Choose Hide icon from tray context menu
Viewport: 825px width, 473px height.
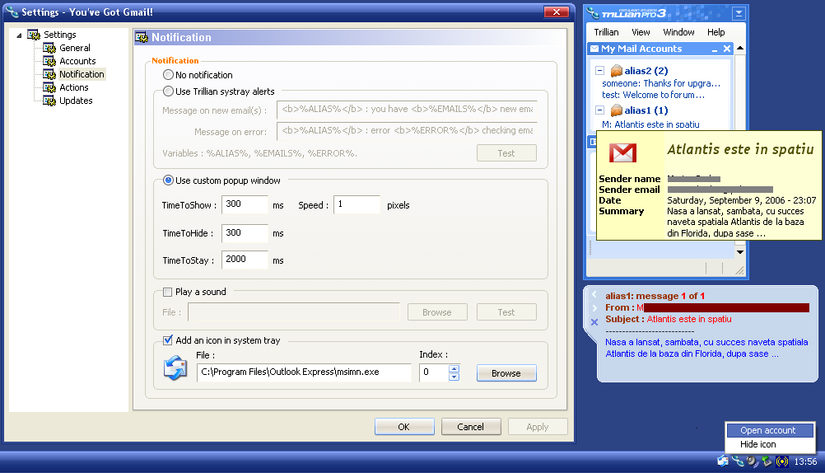[770, 444]
